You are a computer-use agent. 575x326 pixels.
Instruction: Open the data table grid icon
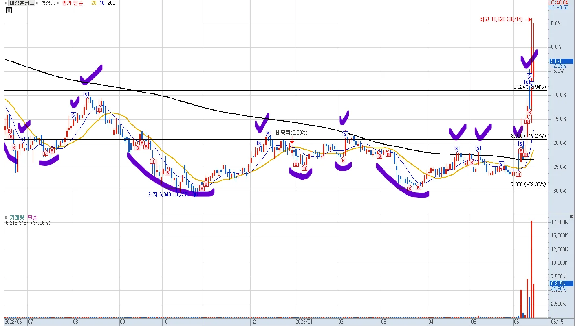click(9, 11)
